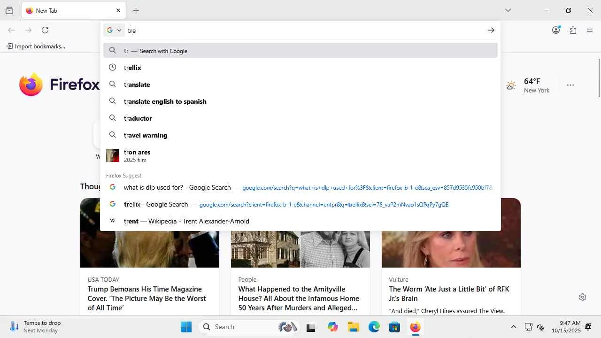The width and height of the screenshot is (601, 338).
Task: Open Microsoft Store from the taskbar
Action: pyautogui.click(x=394, y=327)
